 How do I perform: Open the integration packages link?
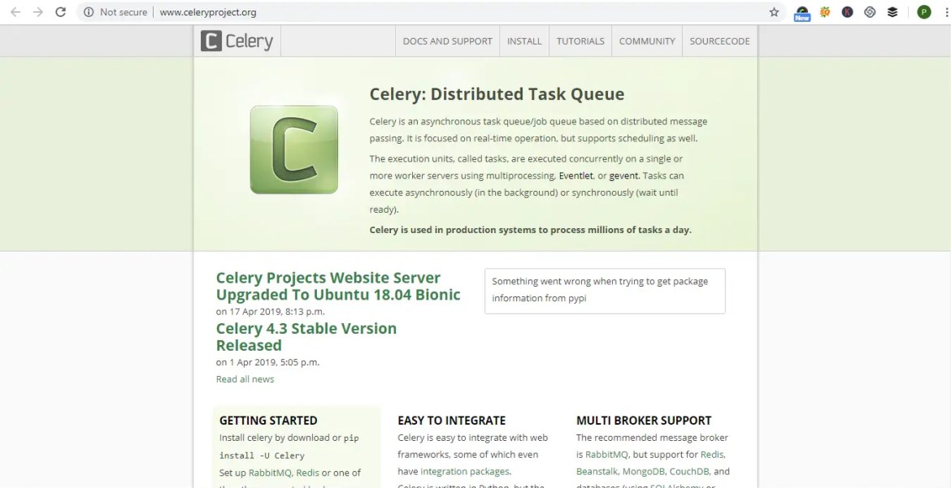click(465, 471)
